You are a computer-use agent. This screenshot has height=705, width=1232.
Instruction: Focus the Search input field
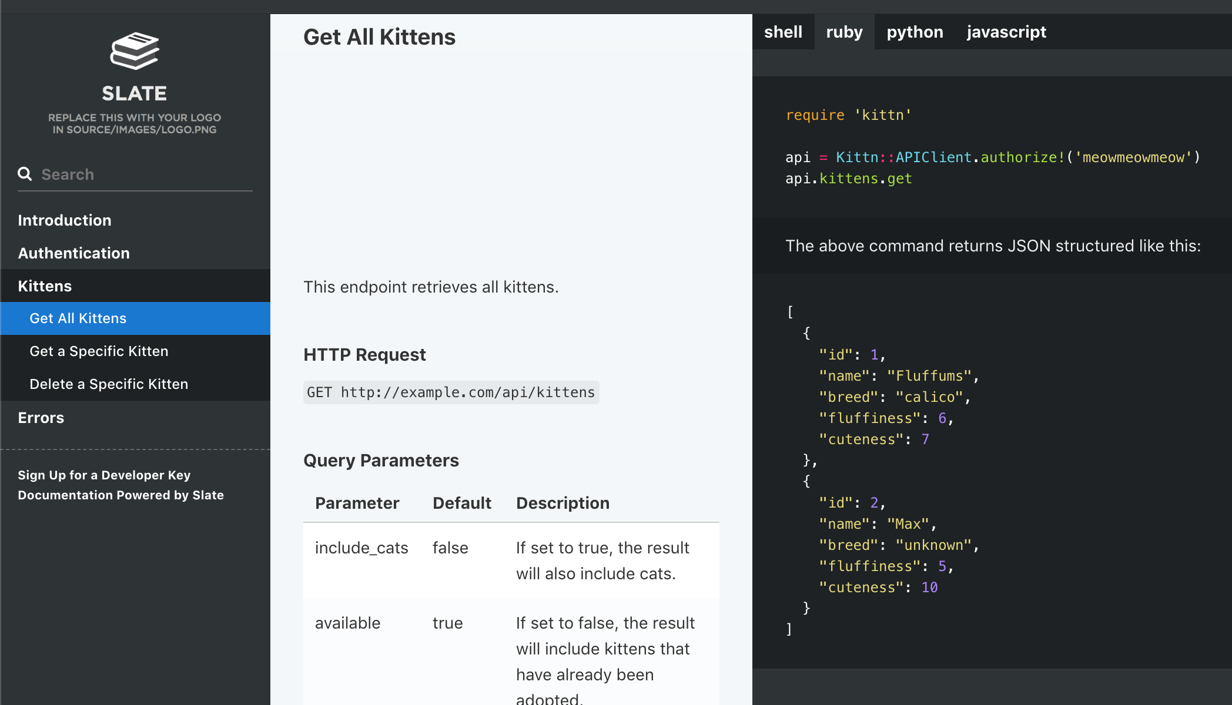pos(135,174)
